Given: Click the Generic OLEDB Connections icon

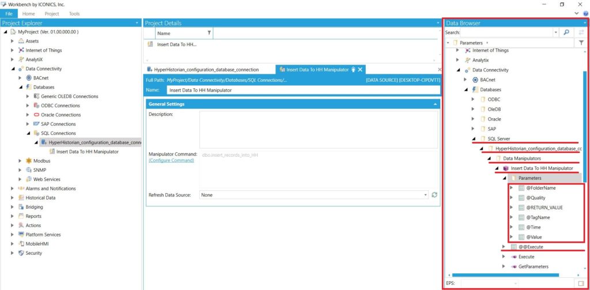Looking at the screenshot, I should (x=36, y=96).
